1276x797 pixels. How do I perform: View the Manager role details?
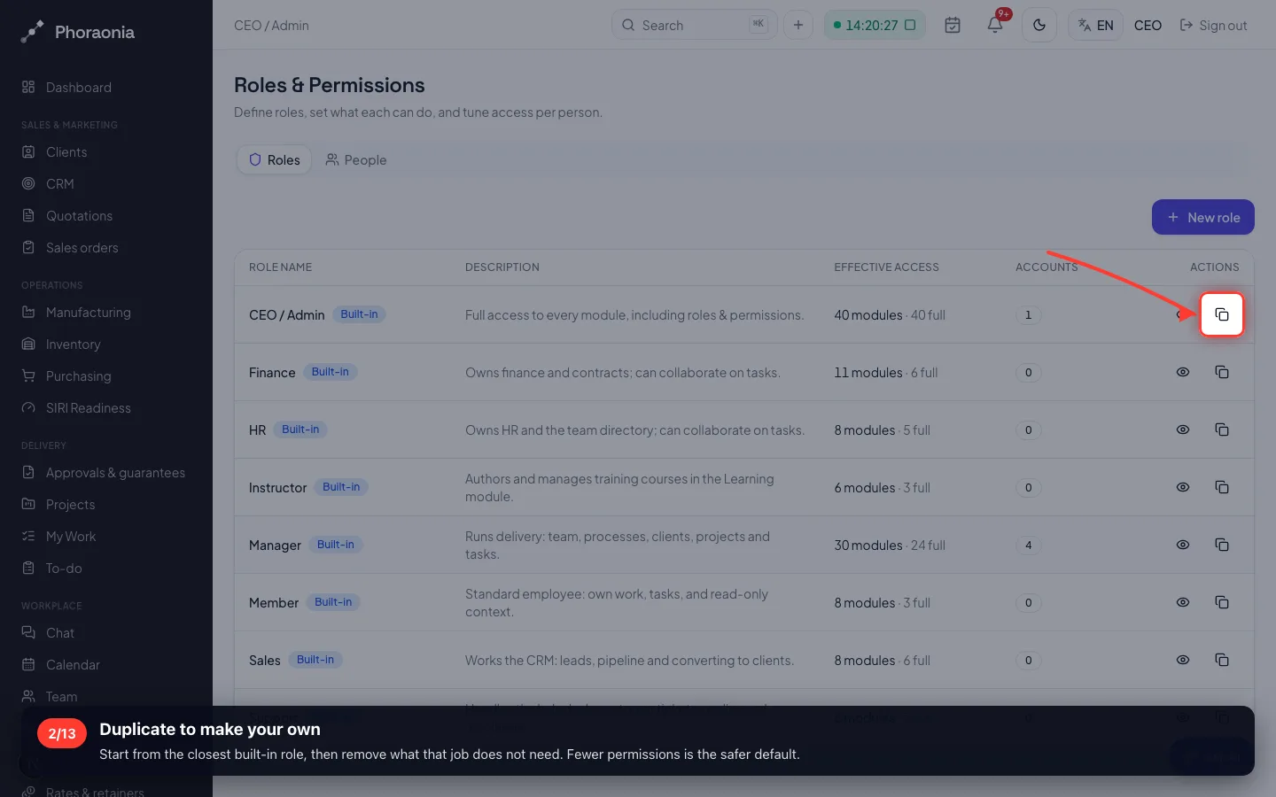tap(1183, 545)
